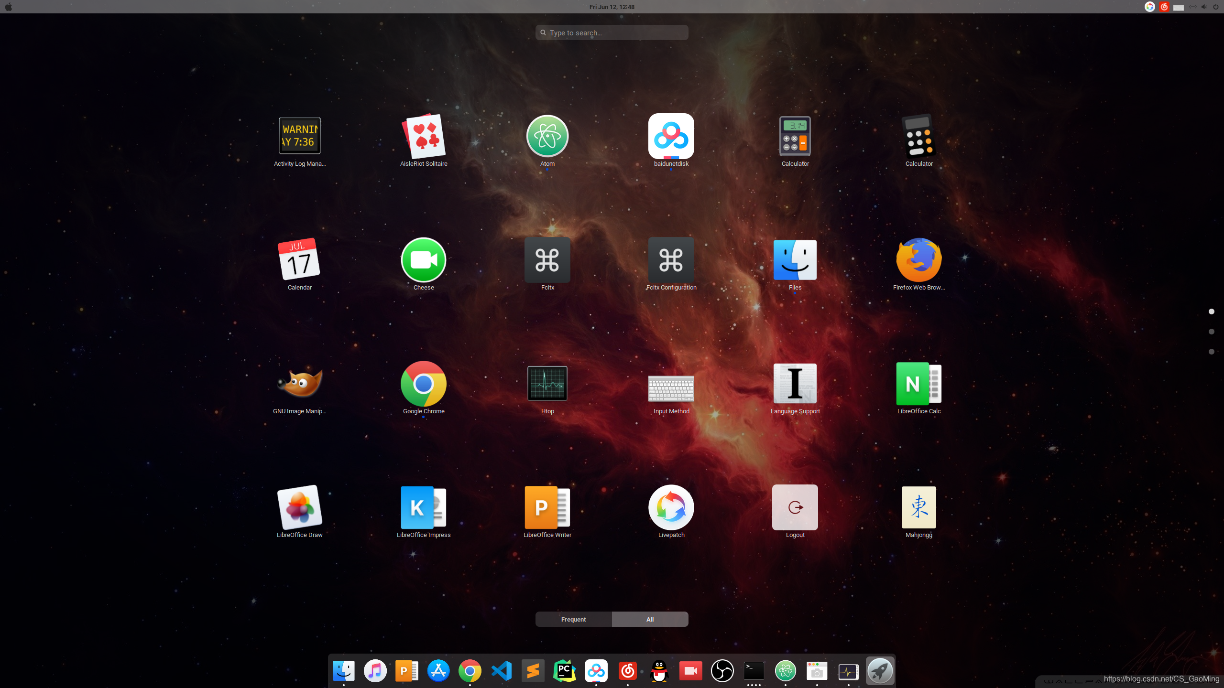
Task: Start GNU Image Manipulation Program
Action: [x=299, y=384]
